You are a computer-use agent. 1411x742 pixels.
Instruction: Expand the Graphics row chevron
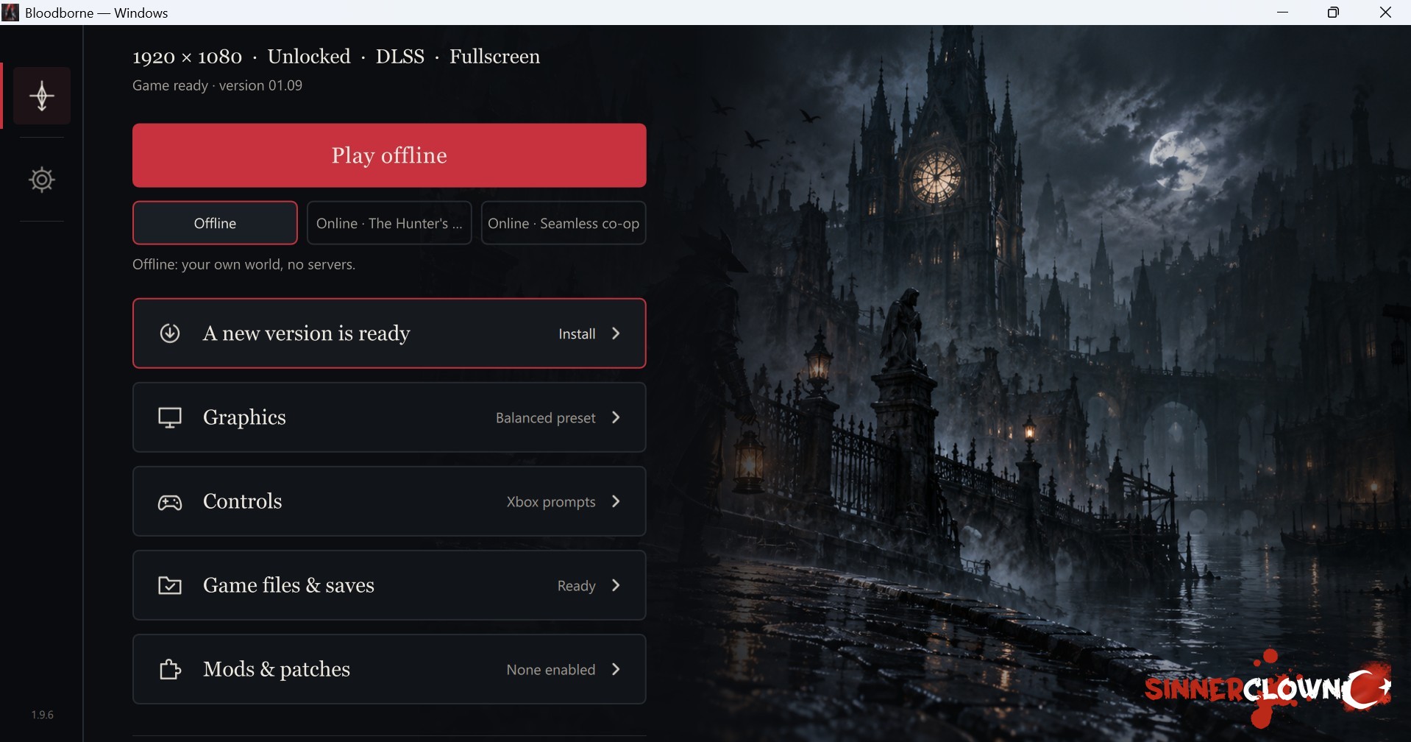click(x=617, y=418)
